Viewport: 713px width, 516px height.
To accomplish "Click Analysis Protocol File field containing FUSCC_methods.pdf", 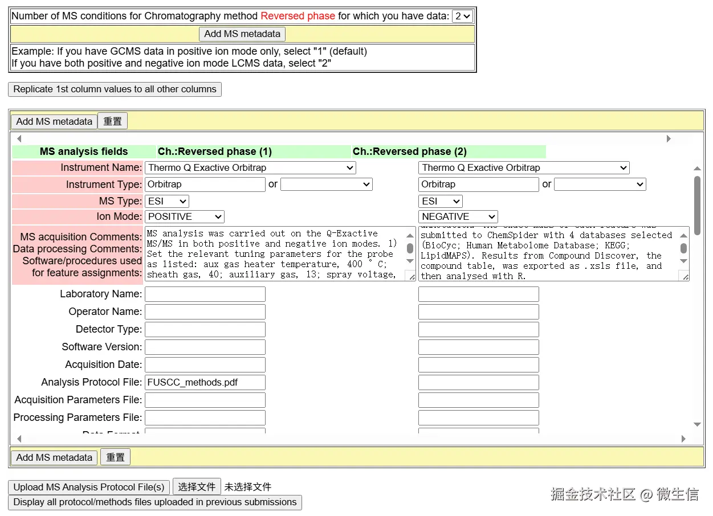I will (x=205, y=383).
